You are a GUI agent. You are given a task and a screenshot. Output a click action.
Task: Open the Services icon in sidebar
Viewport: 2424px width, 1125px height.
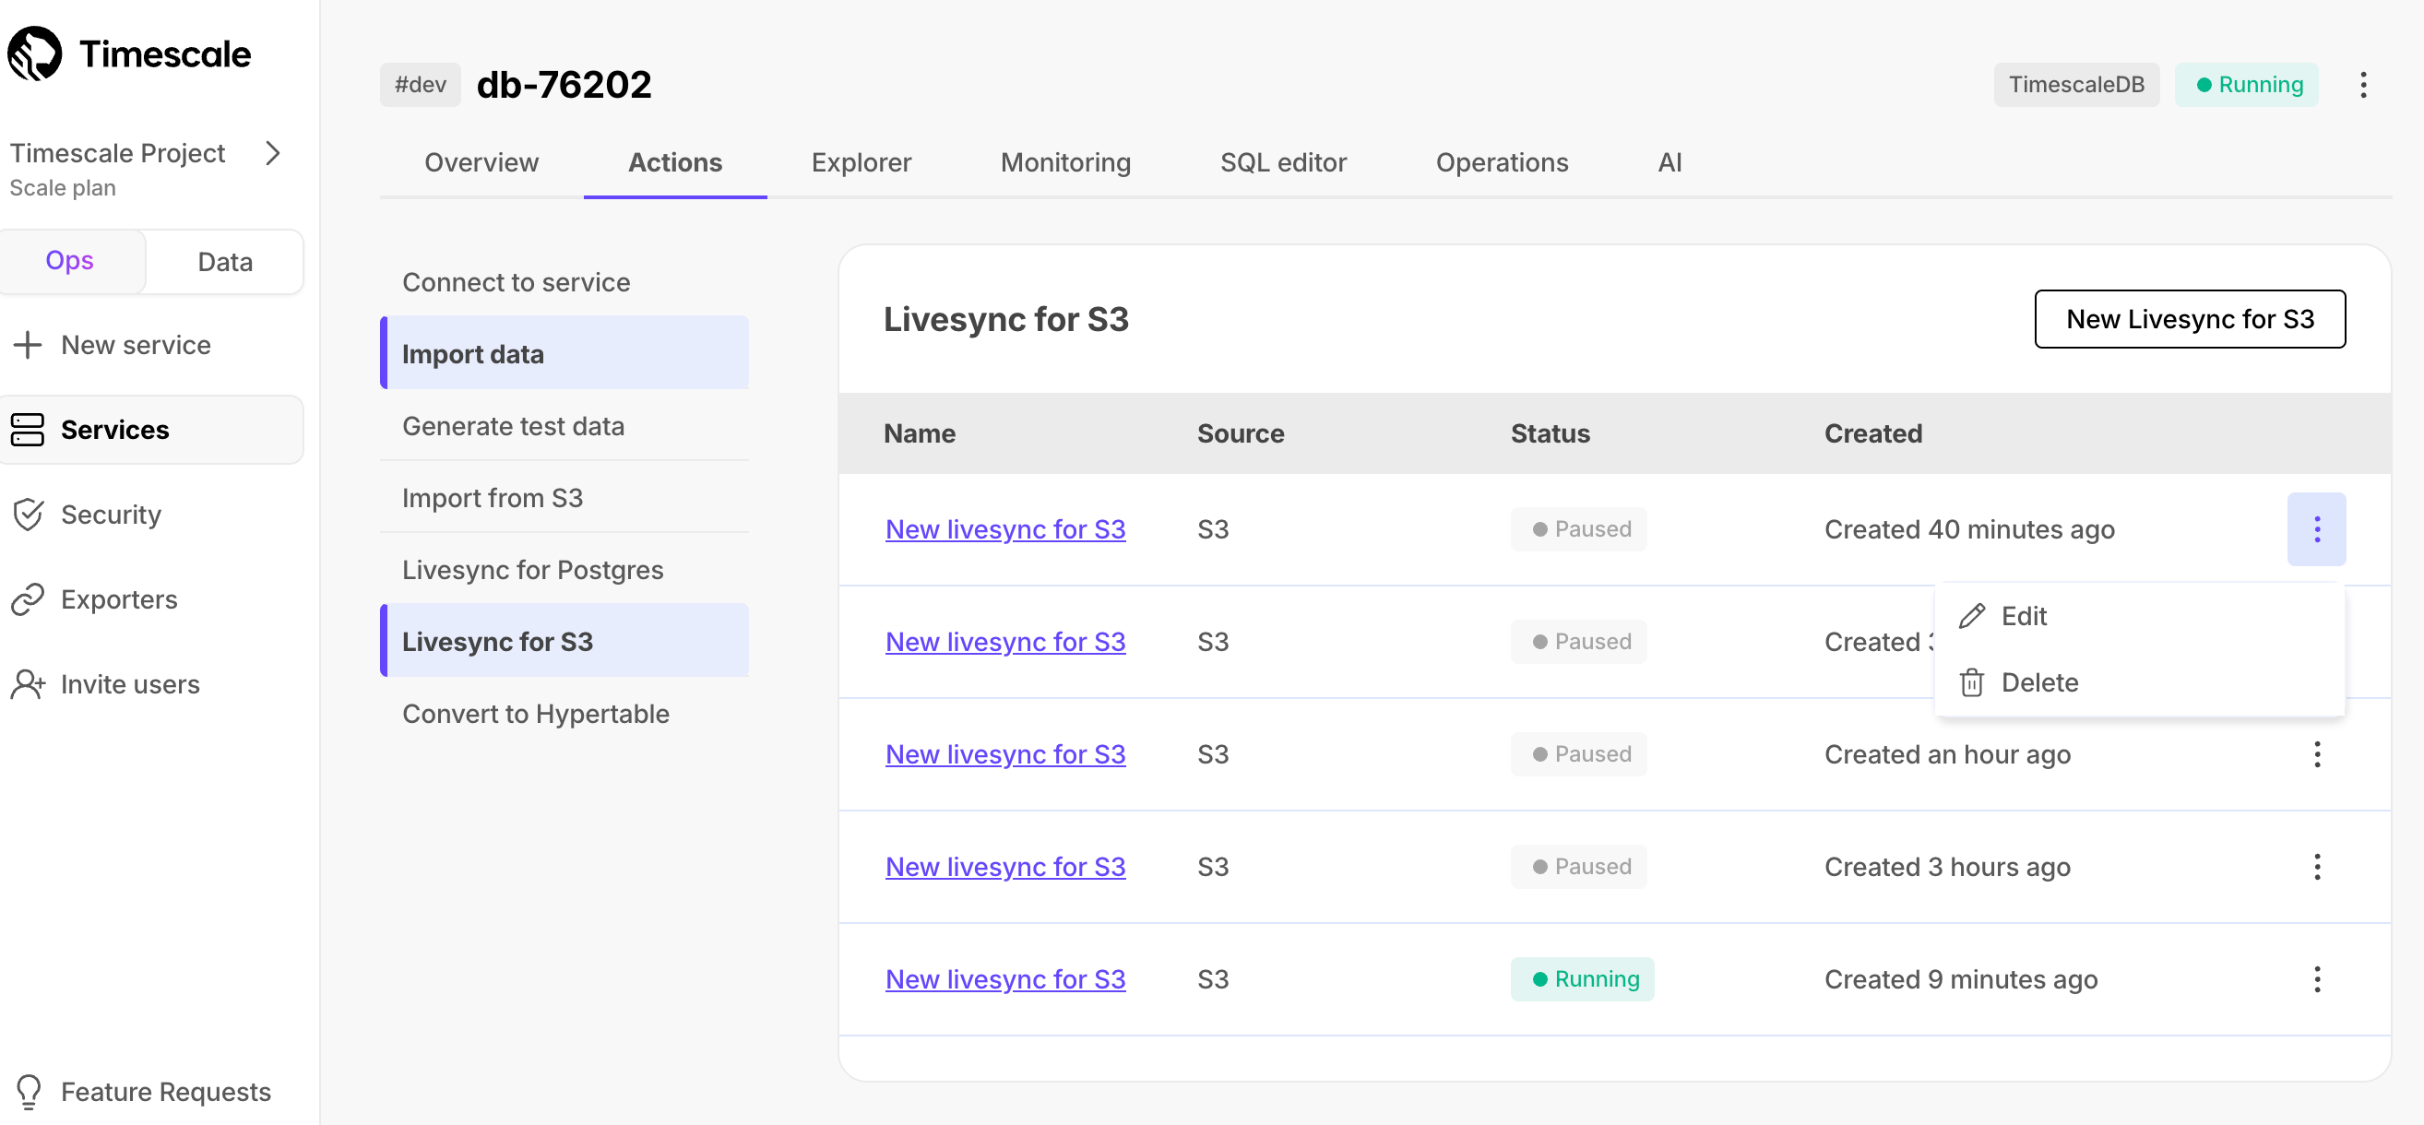28,430
